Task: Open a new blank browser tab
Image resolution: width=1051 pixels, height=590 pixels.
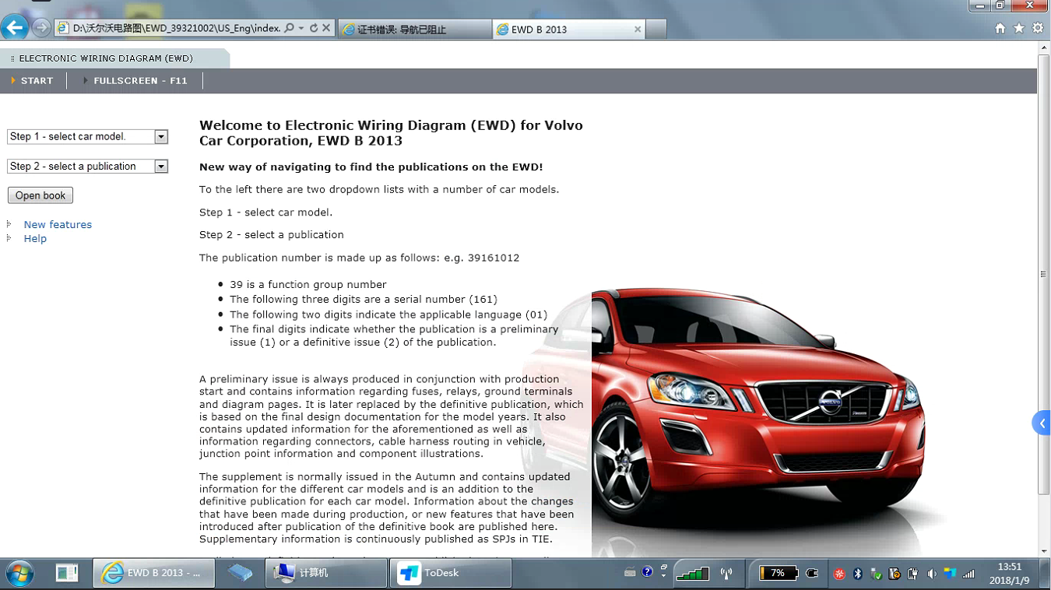Action: coord(656,29)
